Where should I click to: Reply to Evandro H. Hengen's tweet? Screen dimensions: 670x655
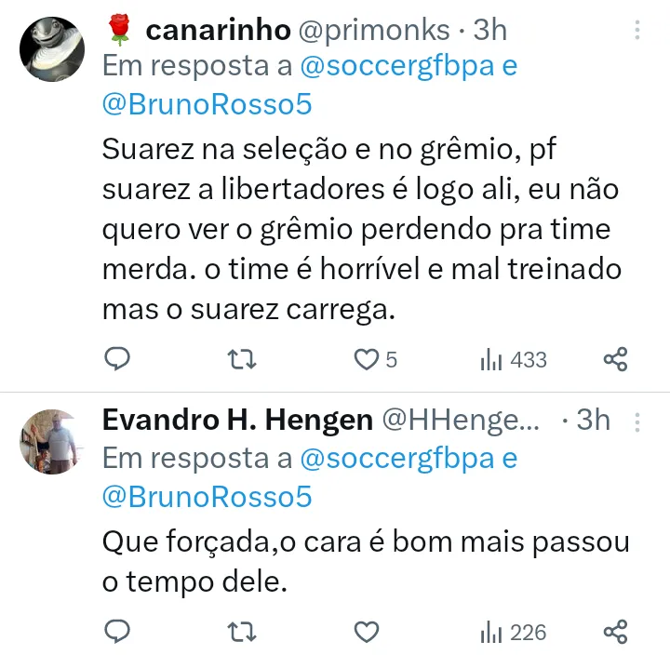tap(116, 632)
